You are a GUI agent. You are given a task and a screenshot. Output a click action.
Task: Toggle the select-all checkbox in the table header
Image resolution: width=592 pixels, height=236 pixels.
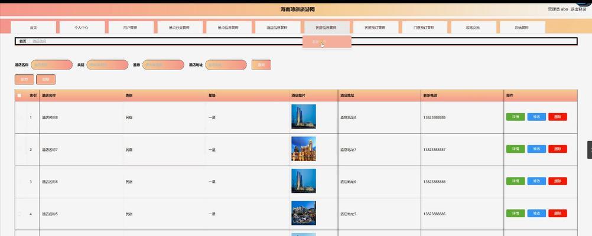click(x=19, y=96)
